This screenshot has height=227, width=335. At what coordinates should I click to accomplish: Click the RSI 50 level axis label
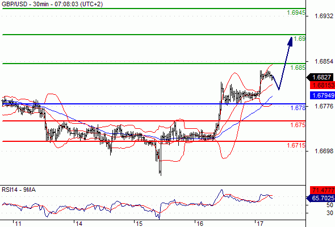pyautogui.click(x=330, y=205)
